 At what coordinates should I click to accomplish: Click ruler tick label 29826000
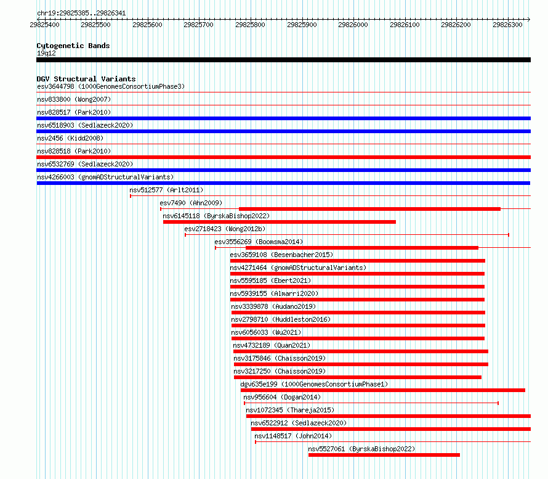[353, 25]
